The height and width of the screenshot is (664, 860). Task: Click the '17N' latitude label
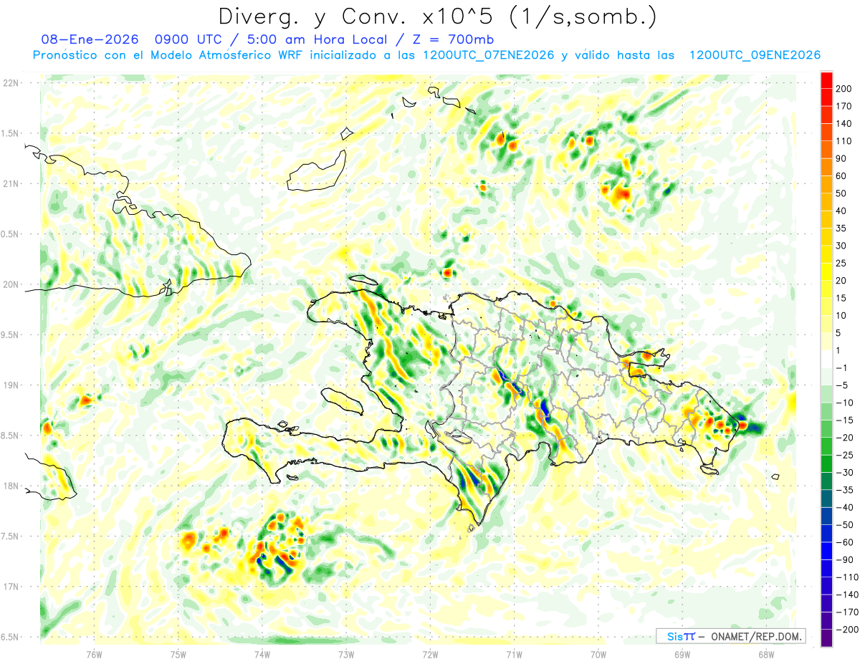(x=11, y=587)
